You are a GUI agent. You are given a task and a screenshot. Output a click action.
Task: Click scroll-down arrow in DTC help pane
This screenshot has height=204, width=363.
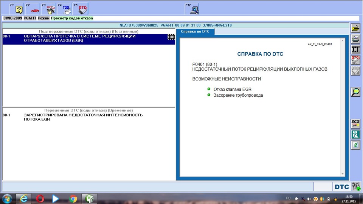tap(343, 174)
